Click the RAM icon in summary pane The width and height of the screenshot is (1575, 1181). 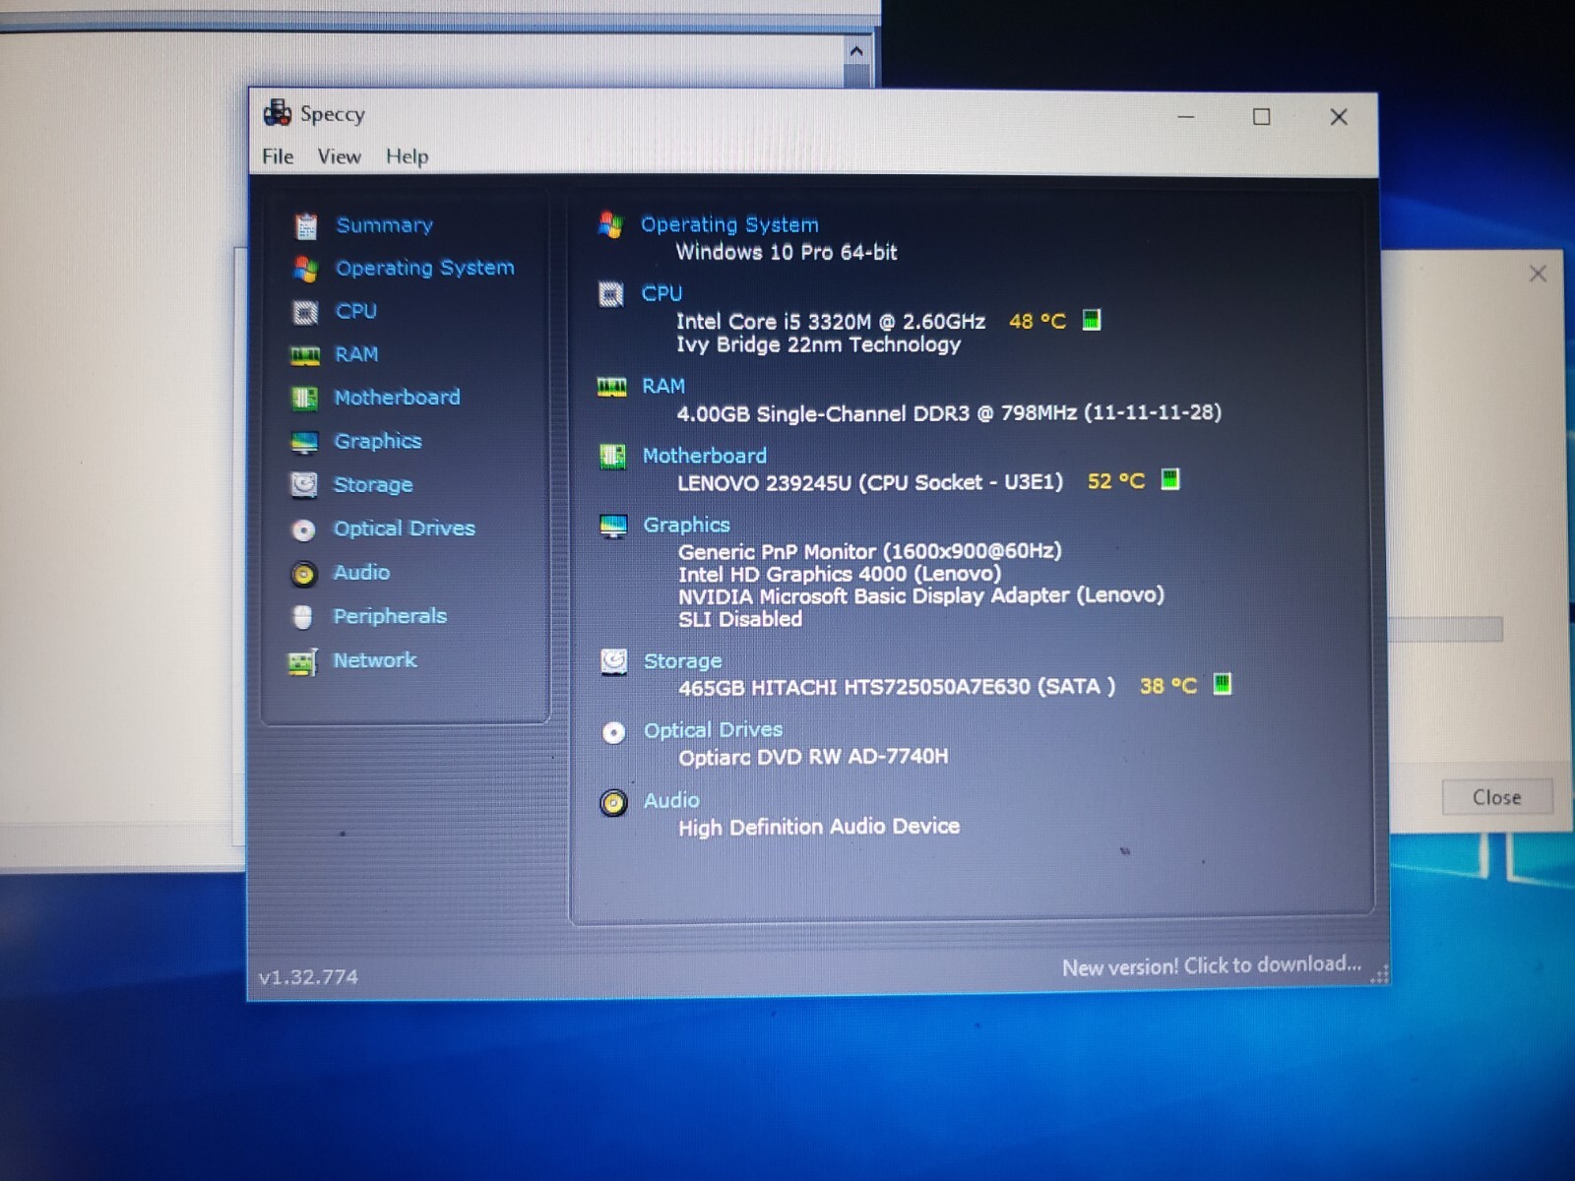click(x=611, y=387)
